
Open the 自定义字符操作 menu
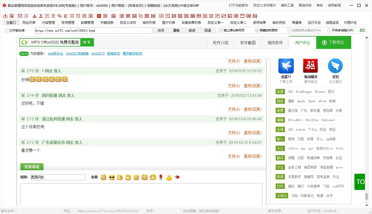pyautogui.click(x=265, y=5)
